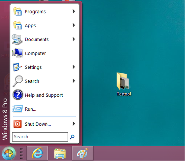Expand the Settings submenu arrow
The height and width of the screenshot is (161, 185).
[74, 67]
